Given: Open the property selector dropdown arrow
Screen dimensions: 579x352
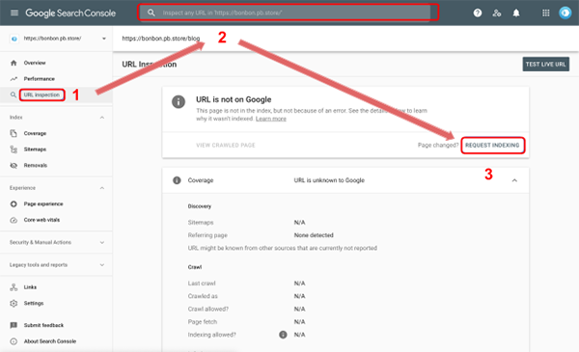Looking at the screenshot, I should [104, 39].
